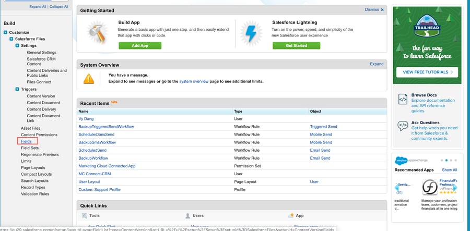Collapse the Settings tree node
This screenshot has height=231, width=470.
pyautogui.click(x=17, y=45)
